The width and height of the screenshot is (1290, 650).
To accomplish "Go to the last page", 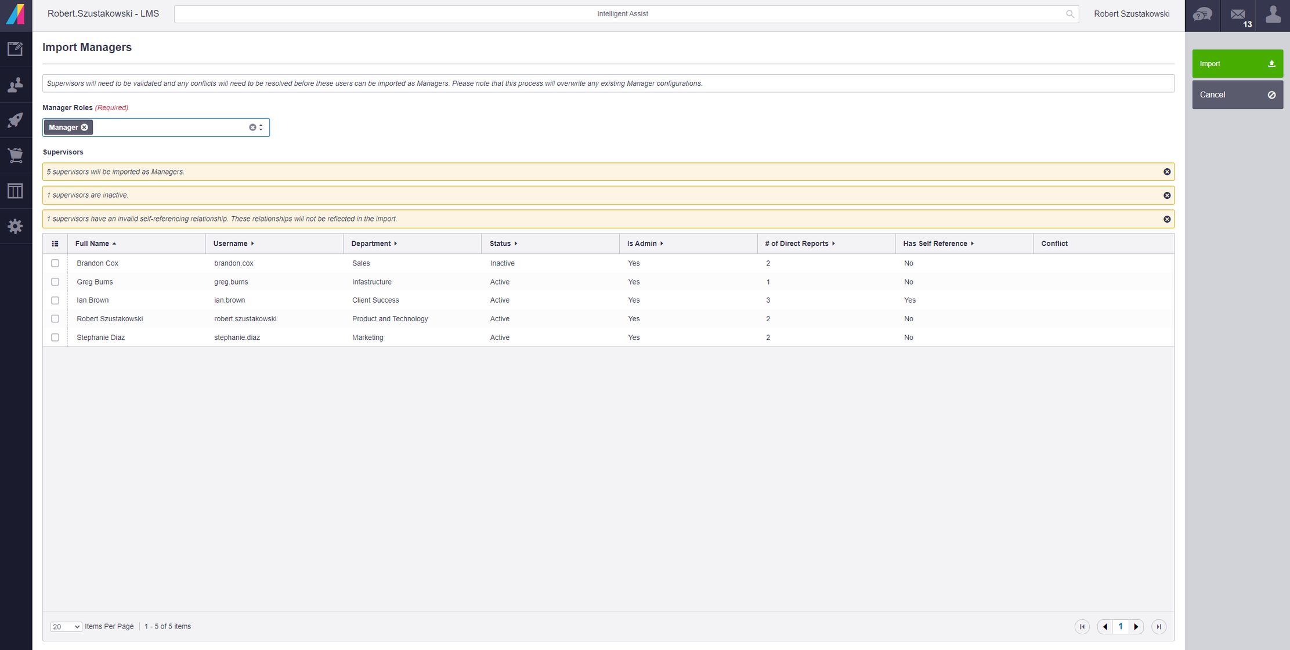I will pos(1159,627).
